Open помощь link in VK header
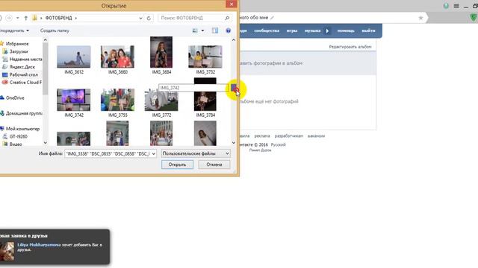Image resolution: width=478 pixels, height=268 pixels. pyautogui.click(x=346, y=31)
